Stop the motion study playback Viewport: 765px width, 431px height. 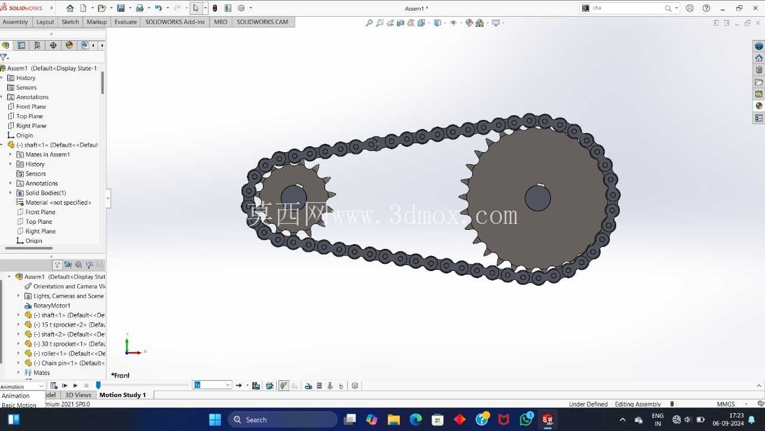point(86,386)
